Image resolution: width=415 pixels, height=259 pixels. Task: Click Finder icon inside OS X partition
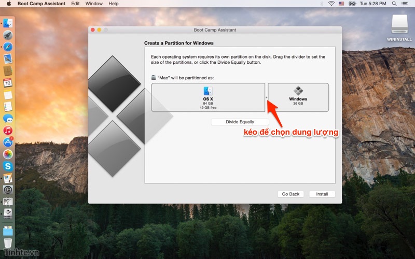208,91
